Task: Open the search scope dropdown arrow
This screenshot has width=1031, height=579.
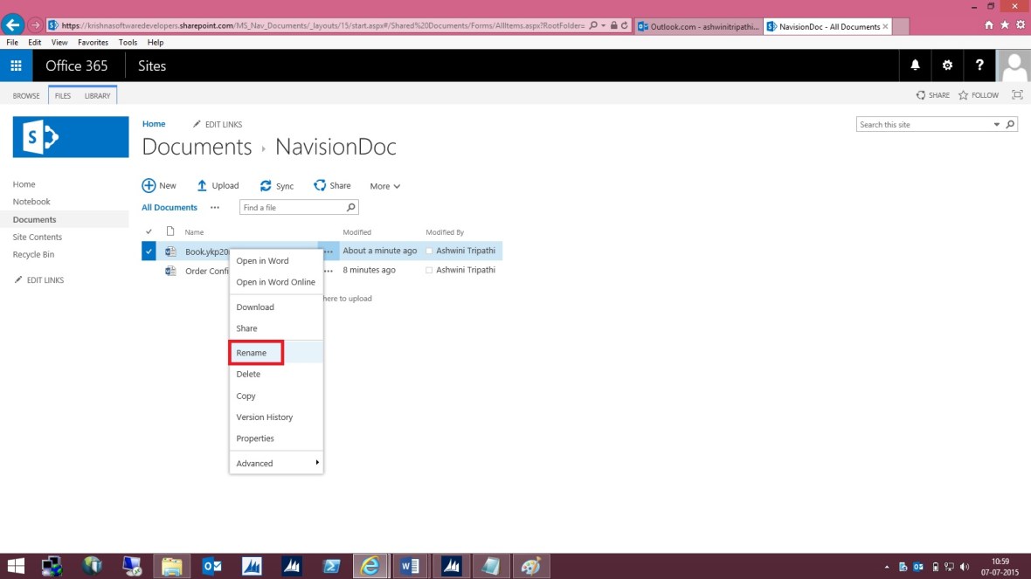Action: pos(996,124)
